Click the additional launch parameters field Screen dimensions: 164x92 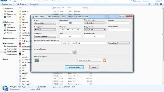coord(70,43)
